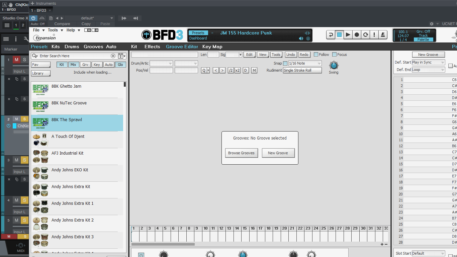Mute track 1 in Studio One
The height and width of the screenshot is (257, 457).
(x=16, y=60)
